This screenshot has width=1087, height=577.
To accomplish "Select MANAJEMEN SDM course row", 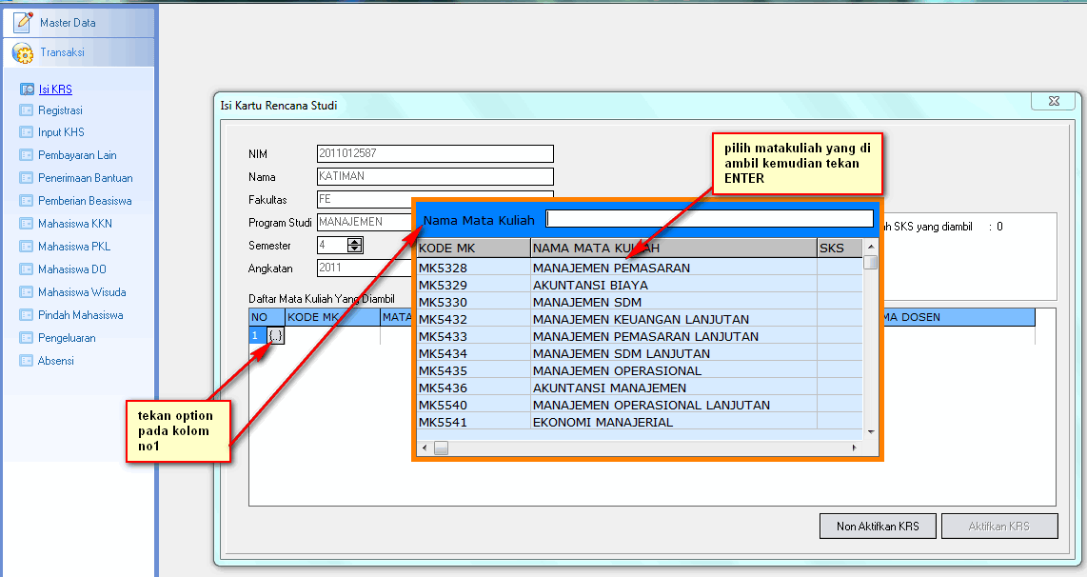I will [x=640, y=303].
